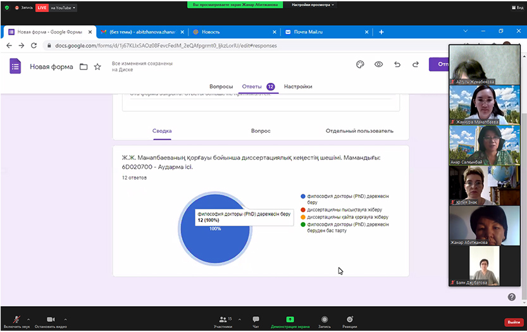
Task: Expand video options arrow next to camera
Action: pyautogui.click(x=66, y=319)
